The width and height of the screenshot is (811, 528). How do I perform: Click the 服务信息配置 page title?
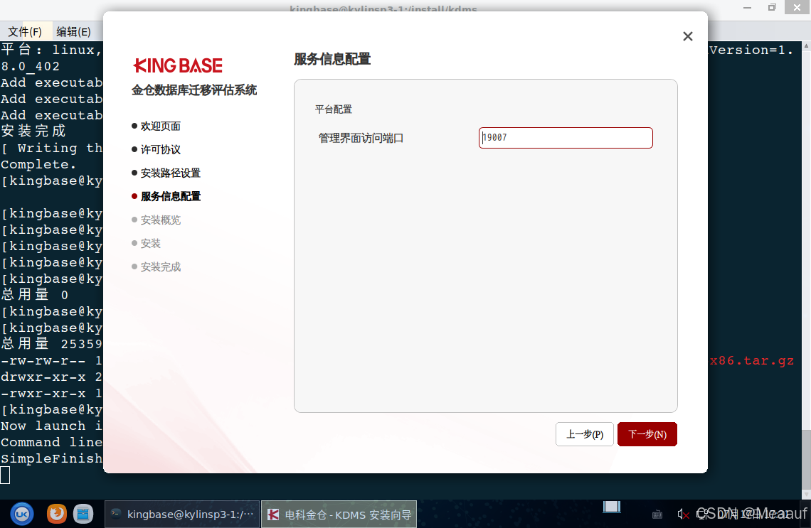pos(332,60)
